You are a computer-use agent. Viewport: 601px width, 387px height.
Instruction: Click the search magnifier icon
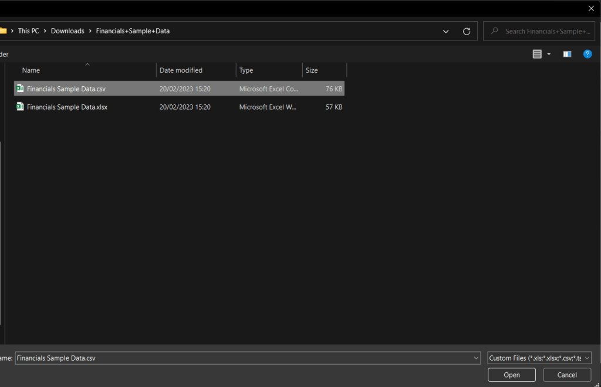[x=495, y=31]
